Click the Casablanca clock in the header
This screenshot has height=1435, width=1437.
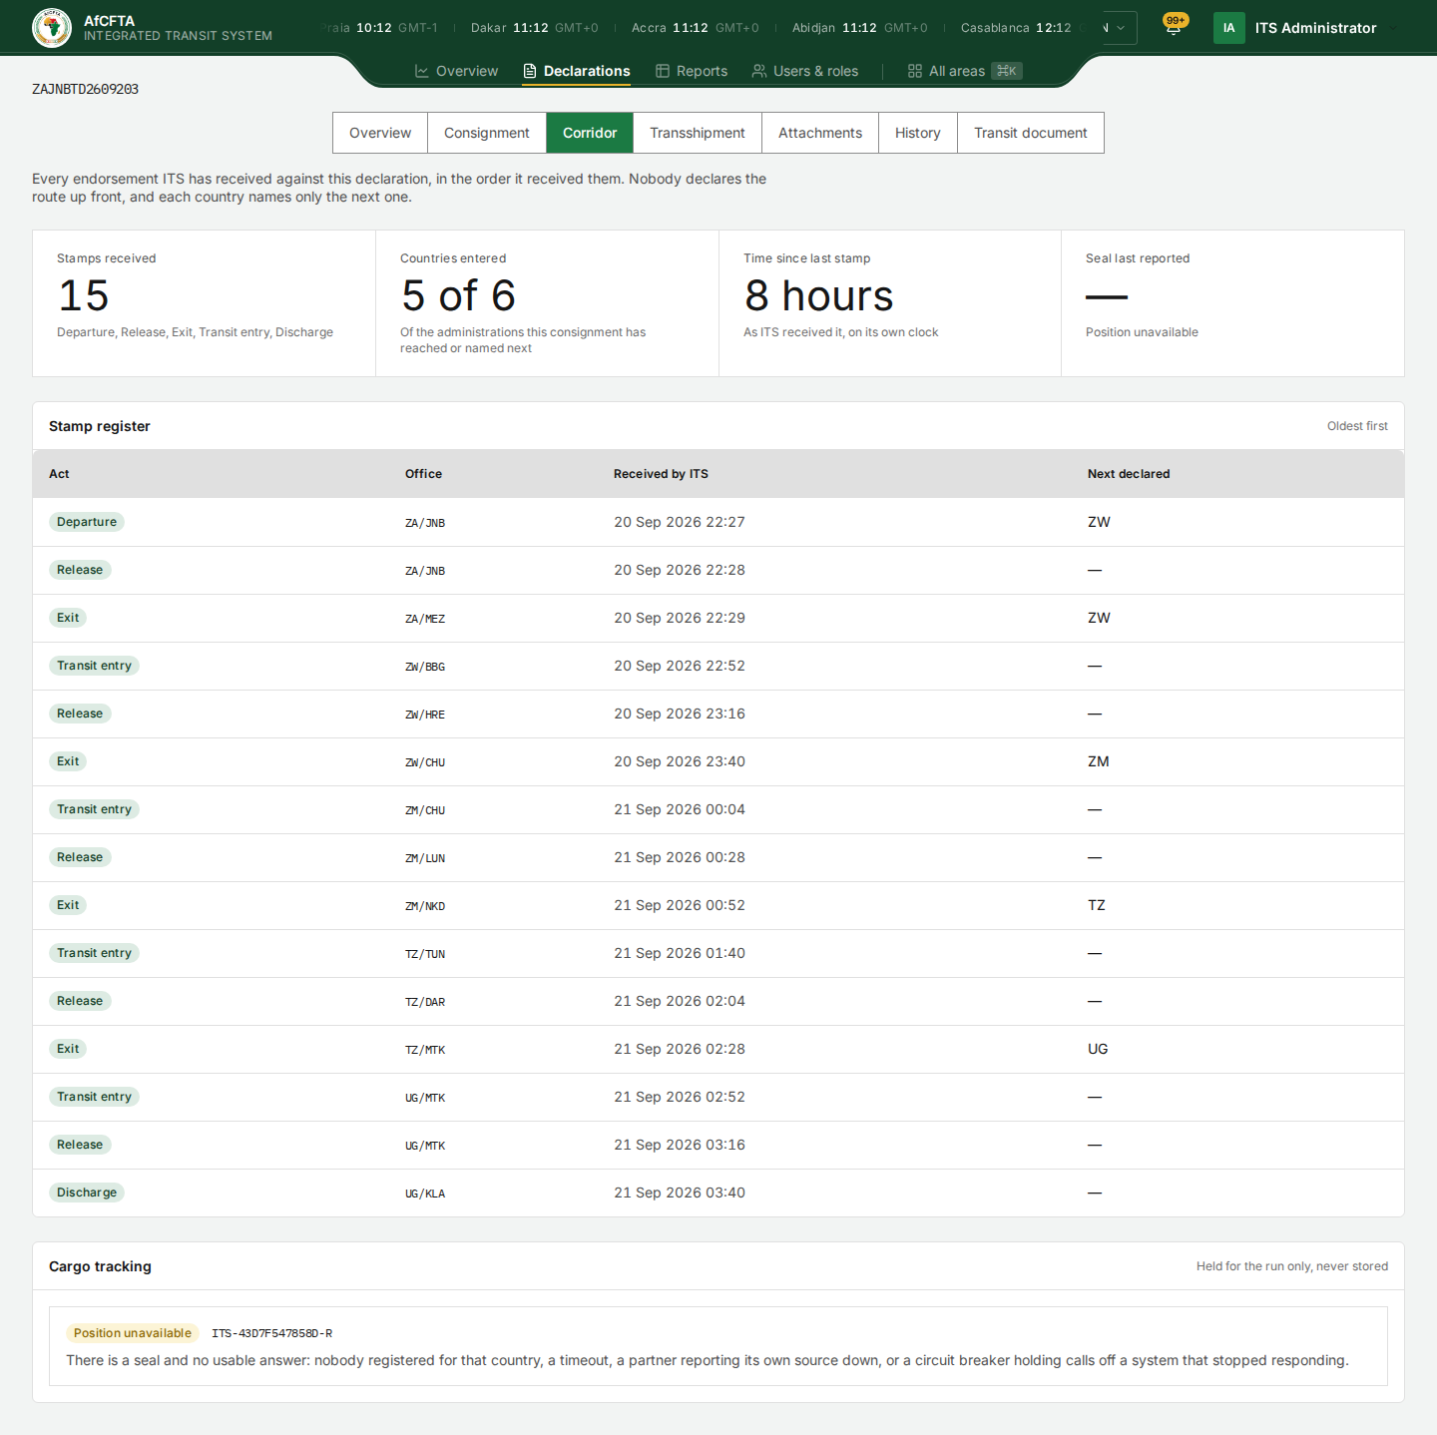[1016, 28]
